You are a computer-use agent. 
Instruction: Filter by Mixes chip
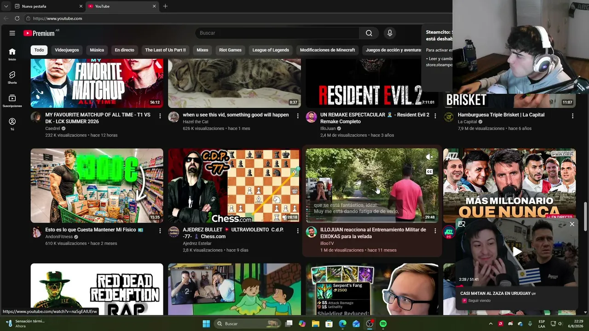click(x=202, y=50)
